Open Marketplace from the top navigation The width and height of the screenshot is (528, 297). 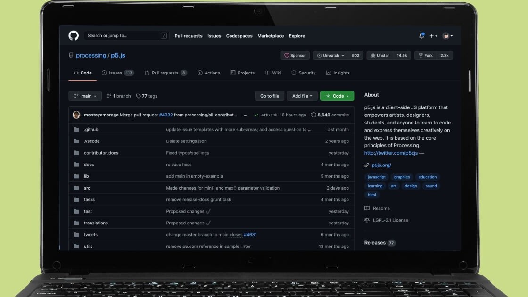tap(270, 35)
